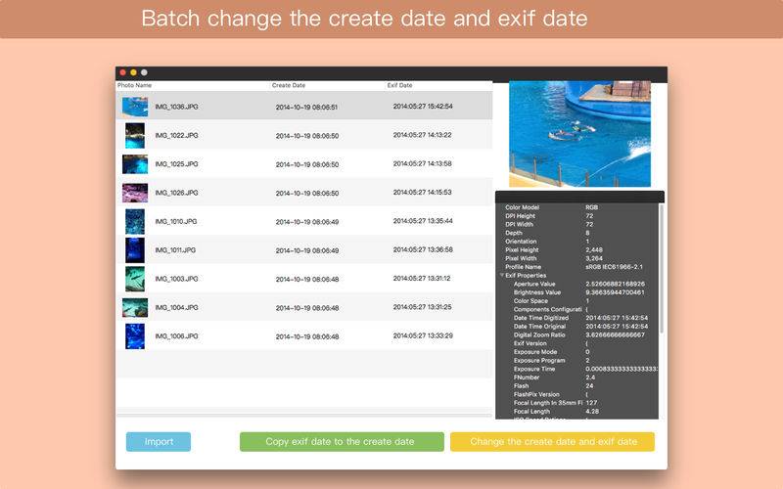Select the IMG_1010.JPG thumbnail
The width and height of the screenshot is (783, 489).
pyautogui.click(x=135, y=221)
